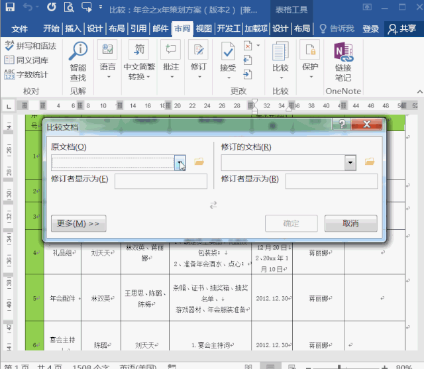Expand the revised document (修订的文档) dropdown
The width and height of the screenshot is (424, 369).
(x=350, y=162)
